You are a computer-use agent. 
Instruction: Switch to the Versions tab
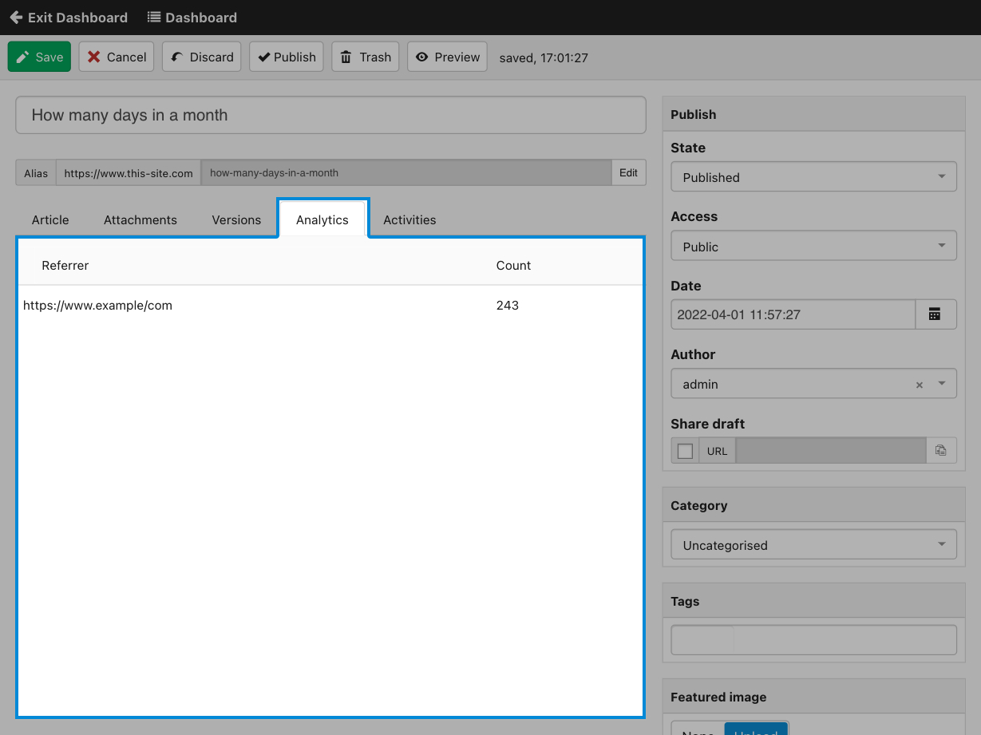coord(236,220)
